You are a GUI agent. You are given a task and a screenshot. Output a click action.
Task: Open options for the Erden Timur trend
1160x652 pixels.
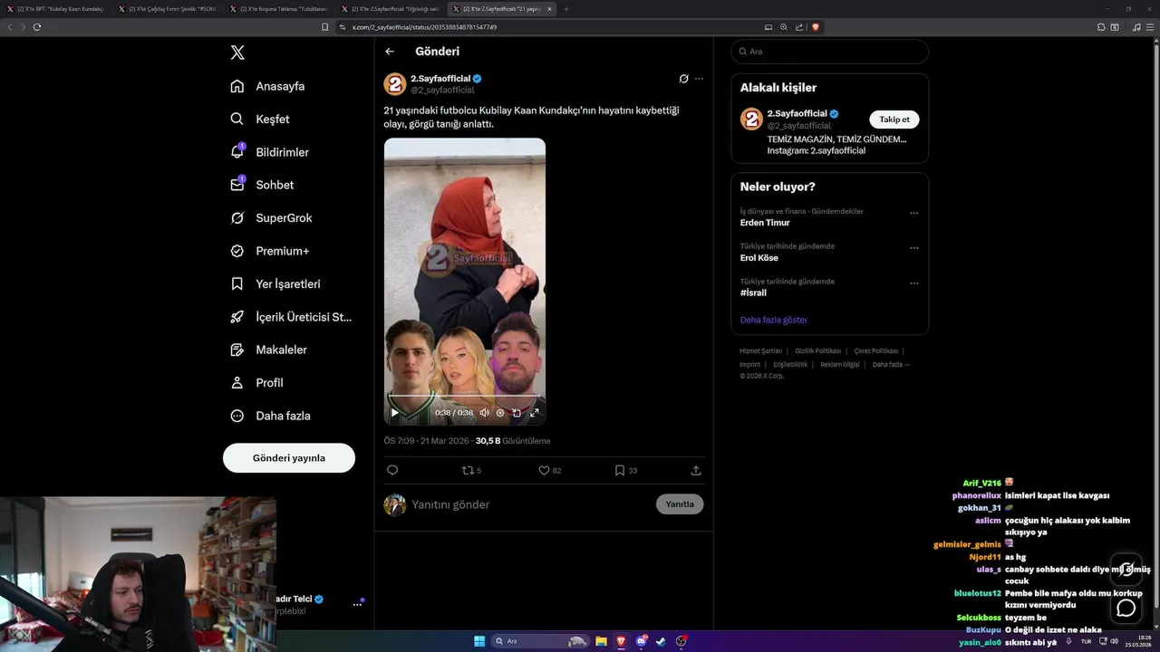tap(913, 213)
